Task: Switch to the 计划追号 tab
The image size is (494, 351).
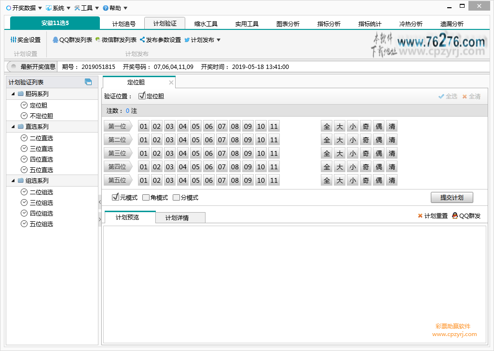Action: (x=124, y=24)
